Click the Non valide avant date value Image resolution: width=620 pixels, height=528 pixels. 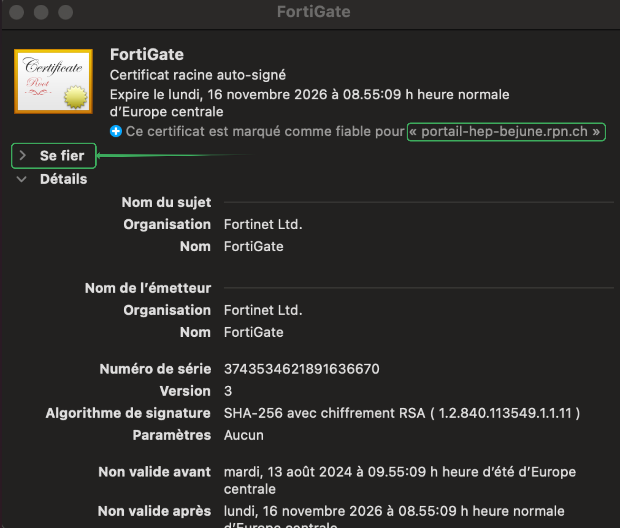[400, 480]
